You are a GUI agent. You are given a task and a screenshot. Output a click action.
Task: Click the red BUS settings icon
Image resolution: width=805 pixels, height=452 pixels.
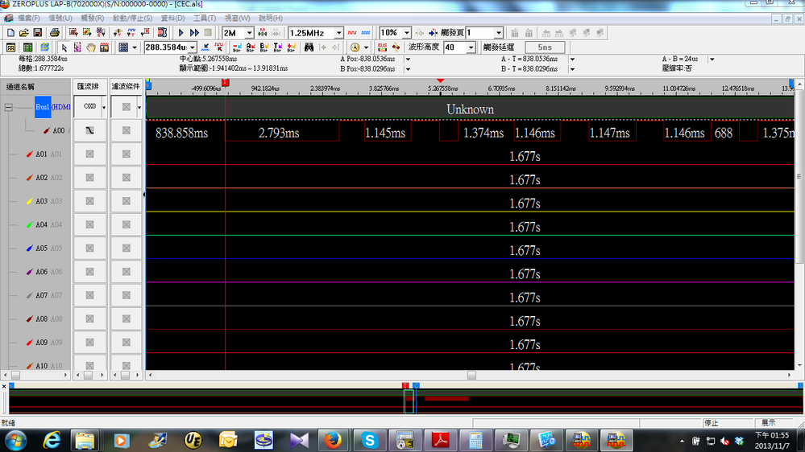point(383,47)
